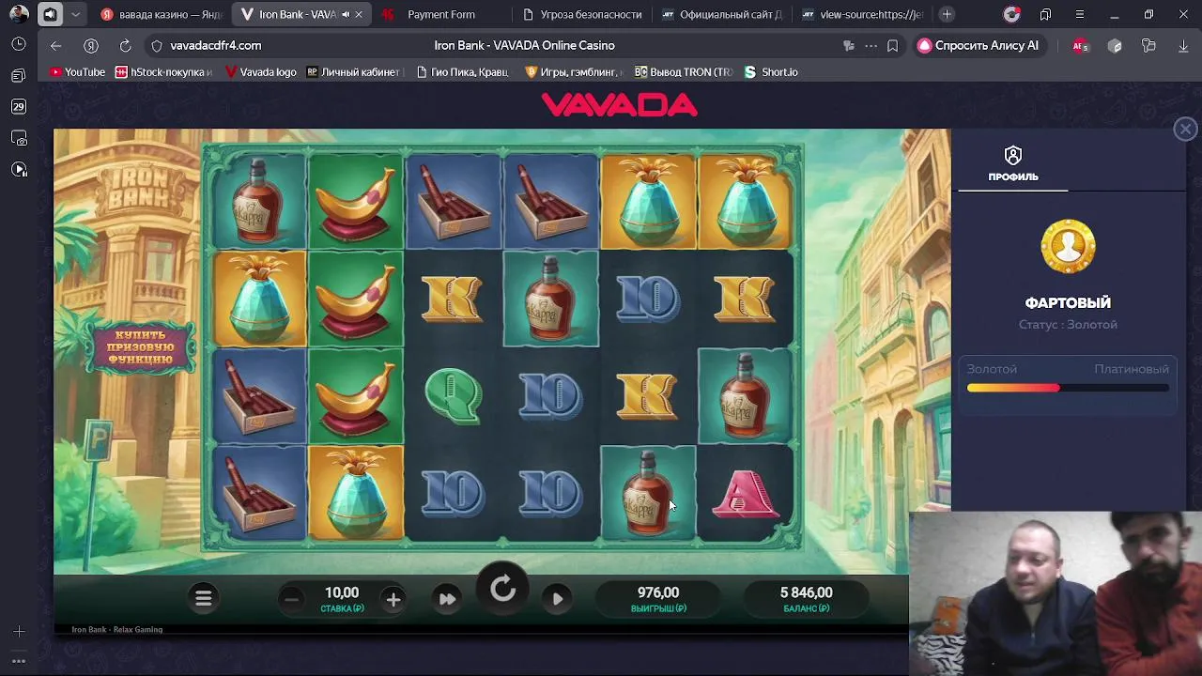Open the sidebar tab counter showing 29
Image resolution: width=1202 pixels, height=676 pixels.
(19, 107)
